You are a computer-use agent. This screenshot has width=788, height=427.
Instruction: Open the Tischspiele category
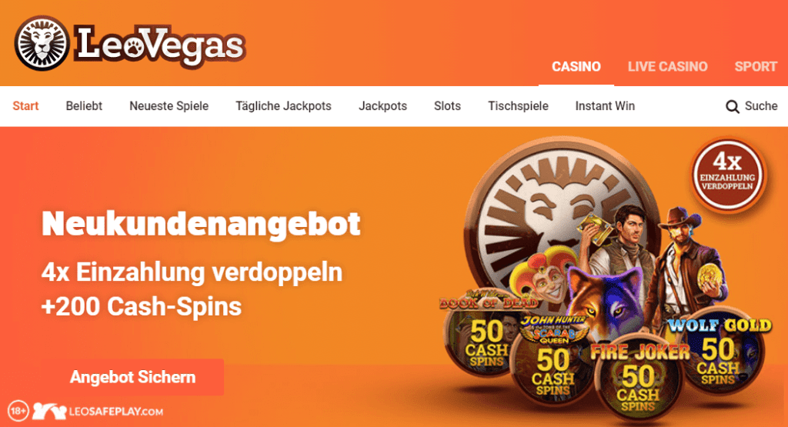[x=518, y=106]
